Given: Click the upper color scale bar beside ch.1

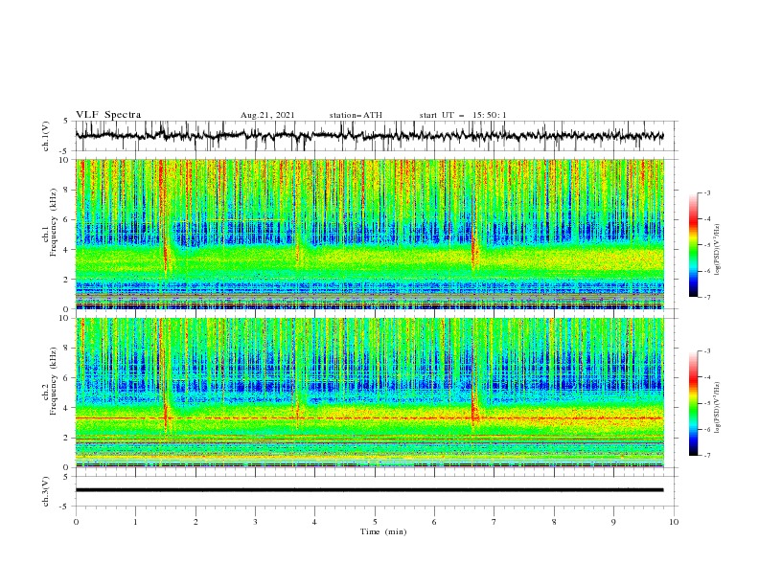Looking at the screenshot, I should coord(693,245).
